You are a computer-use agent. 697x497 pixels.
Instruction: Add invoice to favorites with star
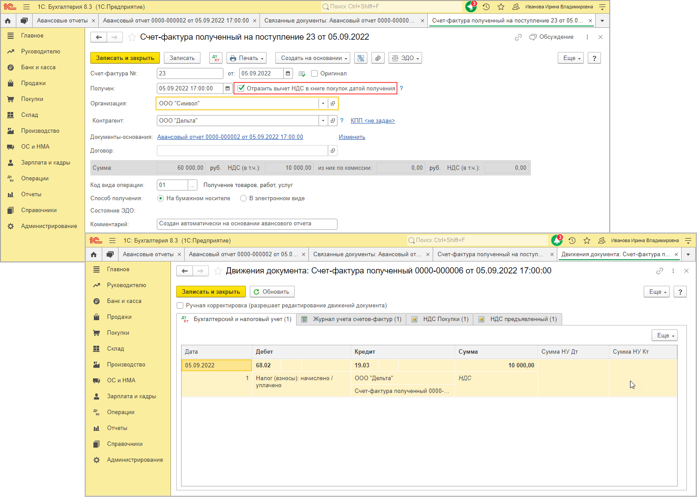[x=132, y=37]
